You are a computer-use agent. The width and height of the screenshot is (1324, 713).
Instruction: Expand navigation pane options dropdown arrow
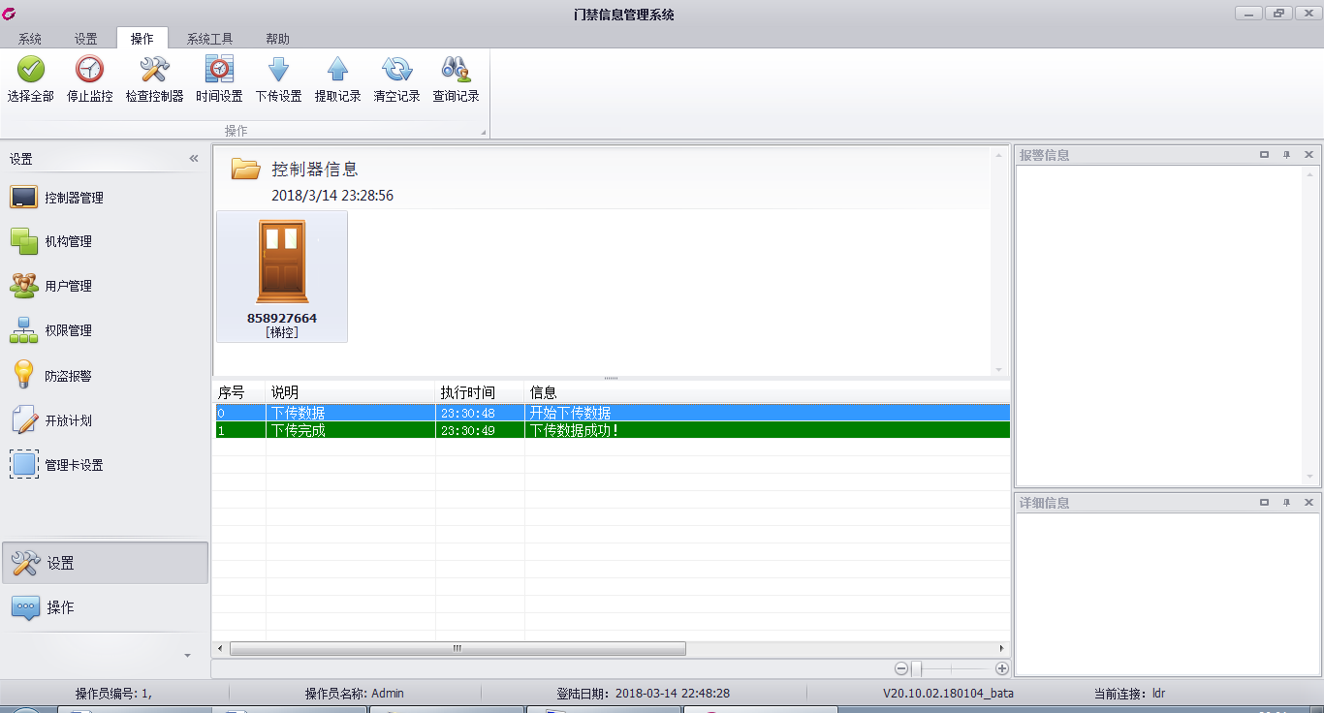pyautogui.click(x=188, y=656)
